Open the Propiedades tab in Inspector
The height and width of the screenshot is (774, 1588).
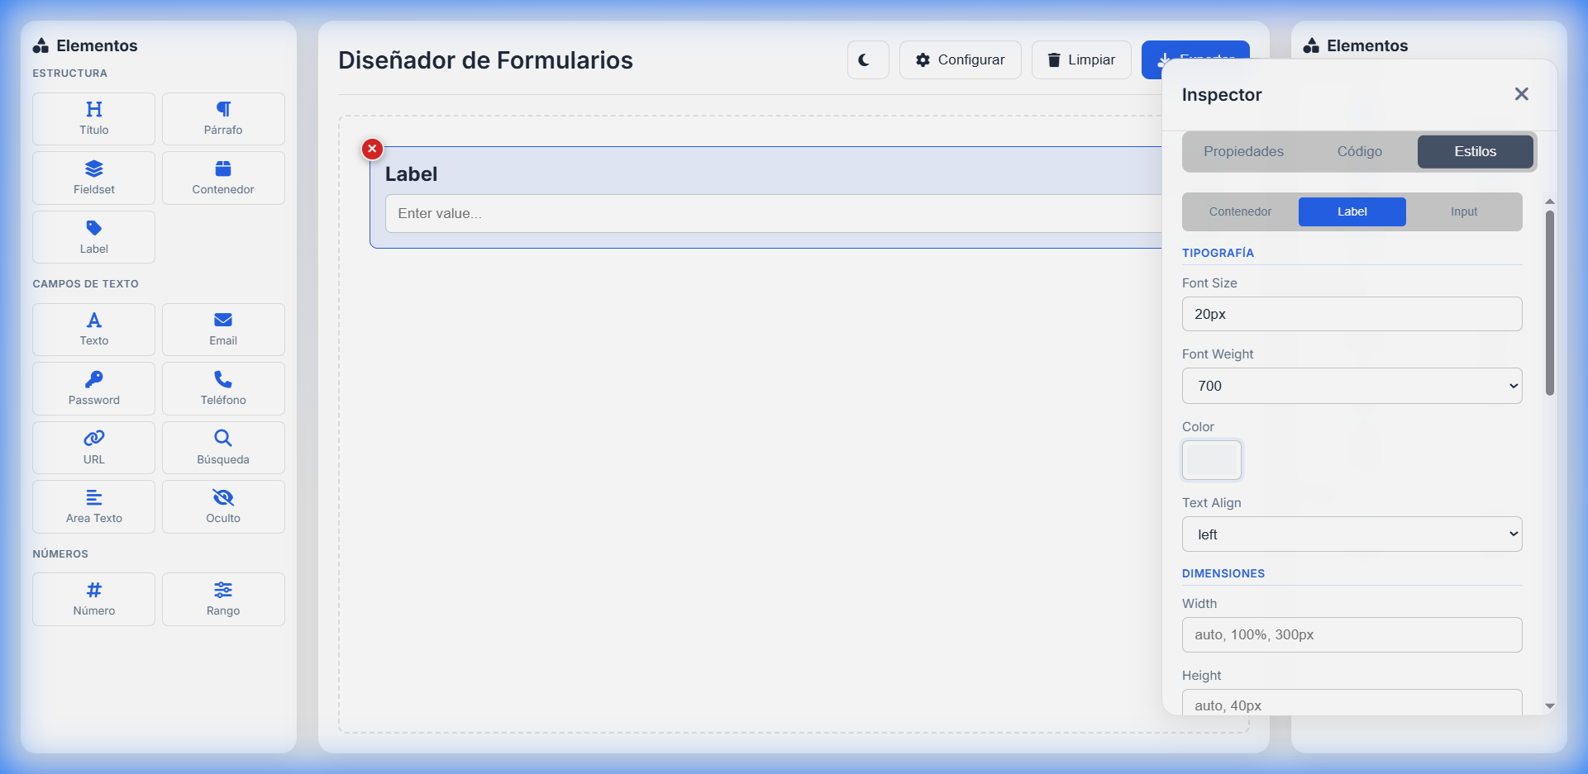1243,152
